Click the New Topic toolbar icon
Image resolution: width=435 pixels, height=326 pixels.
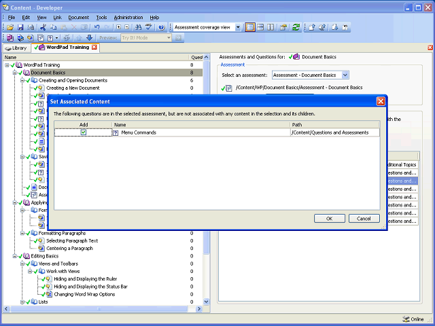tap(31, 38)
